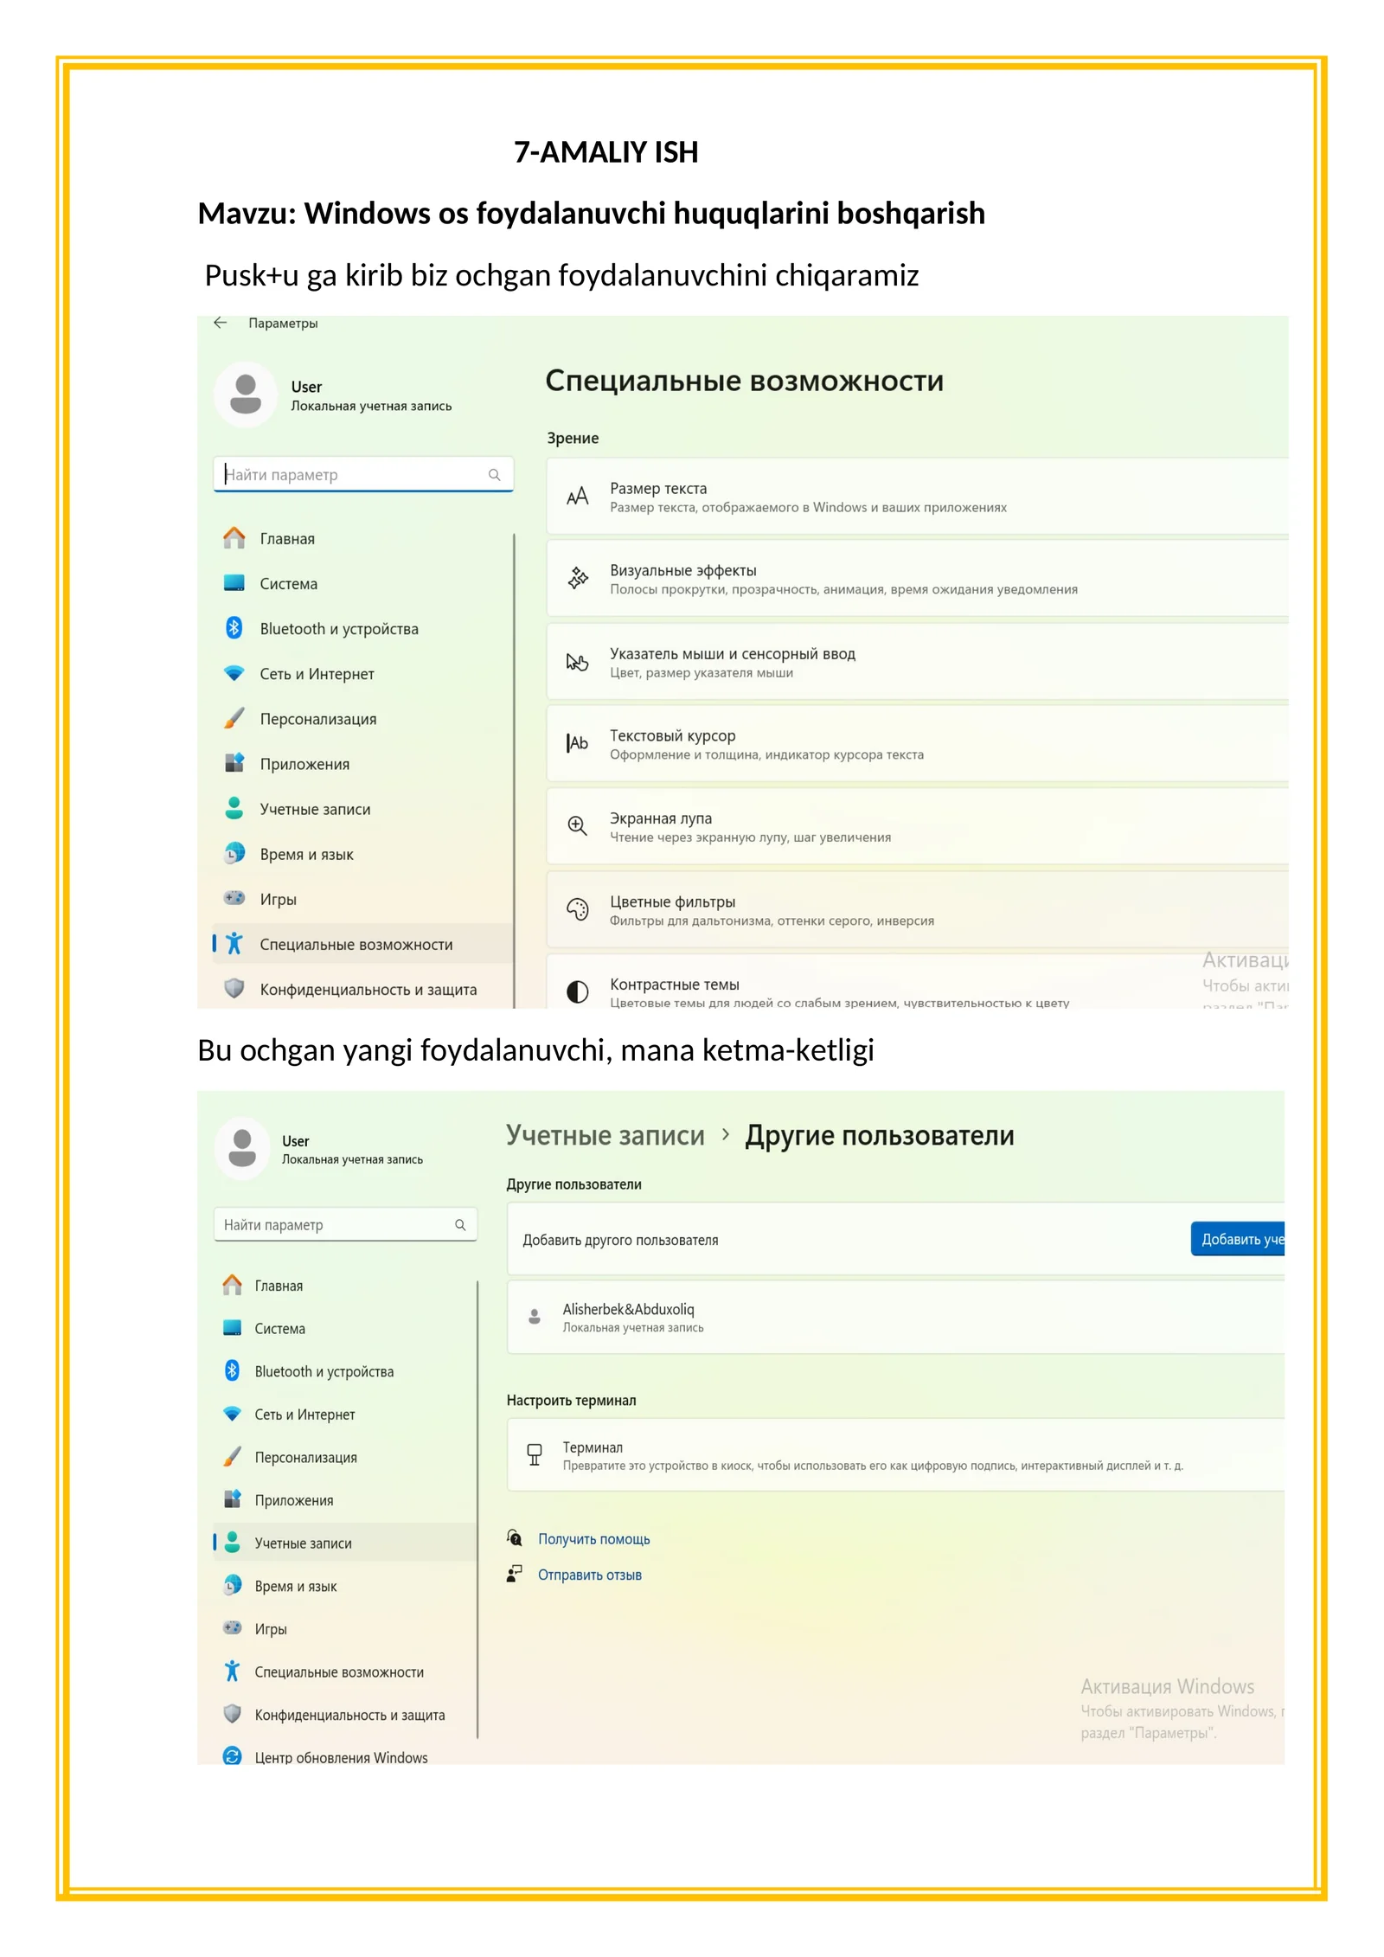Open Текстовый курсор settings
The height and width of the screenshot is (1957, 1384).
coord(917,744)
